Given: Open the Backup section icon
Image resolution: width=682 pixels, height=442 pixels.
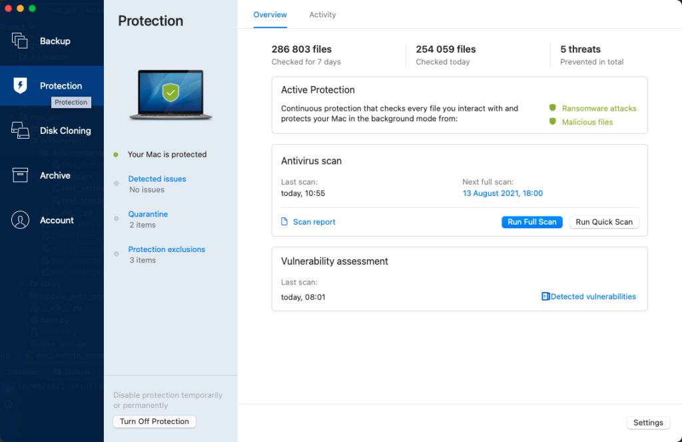Looking at the screenshot, I should [x=20, y=41].
